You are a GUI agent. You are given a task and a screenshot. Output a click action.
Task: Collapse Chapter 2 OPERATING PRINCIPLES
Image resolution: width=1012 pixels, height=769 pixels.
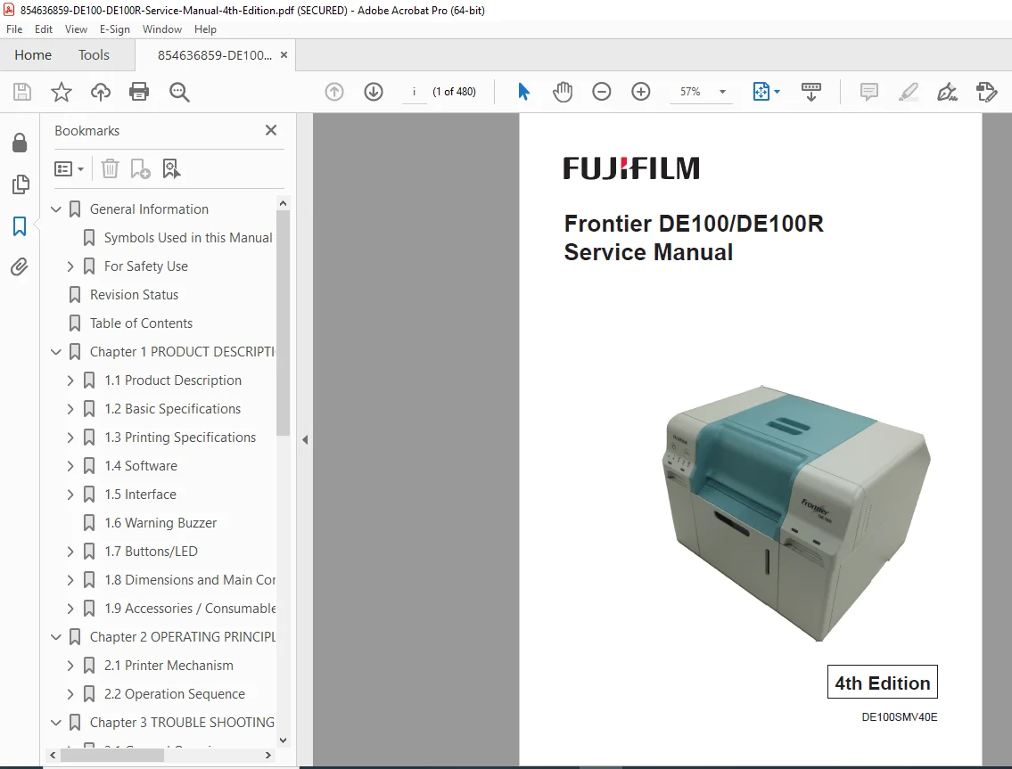pos(56,637)
